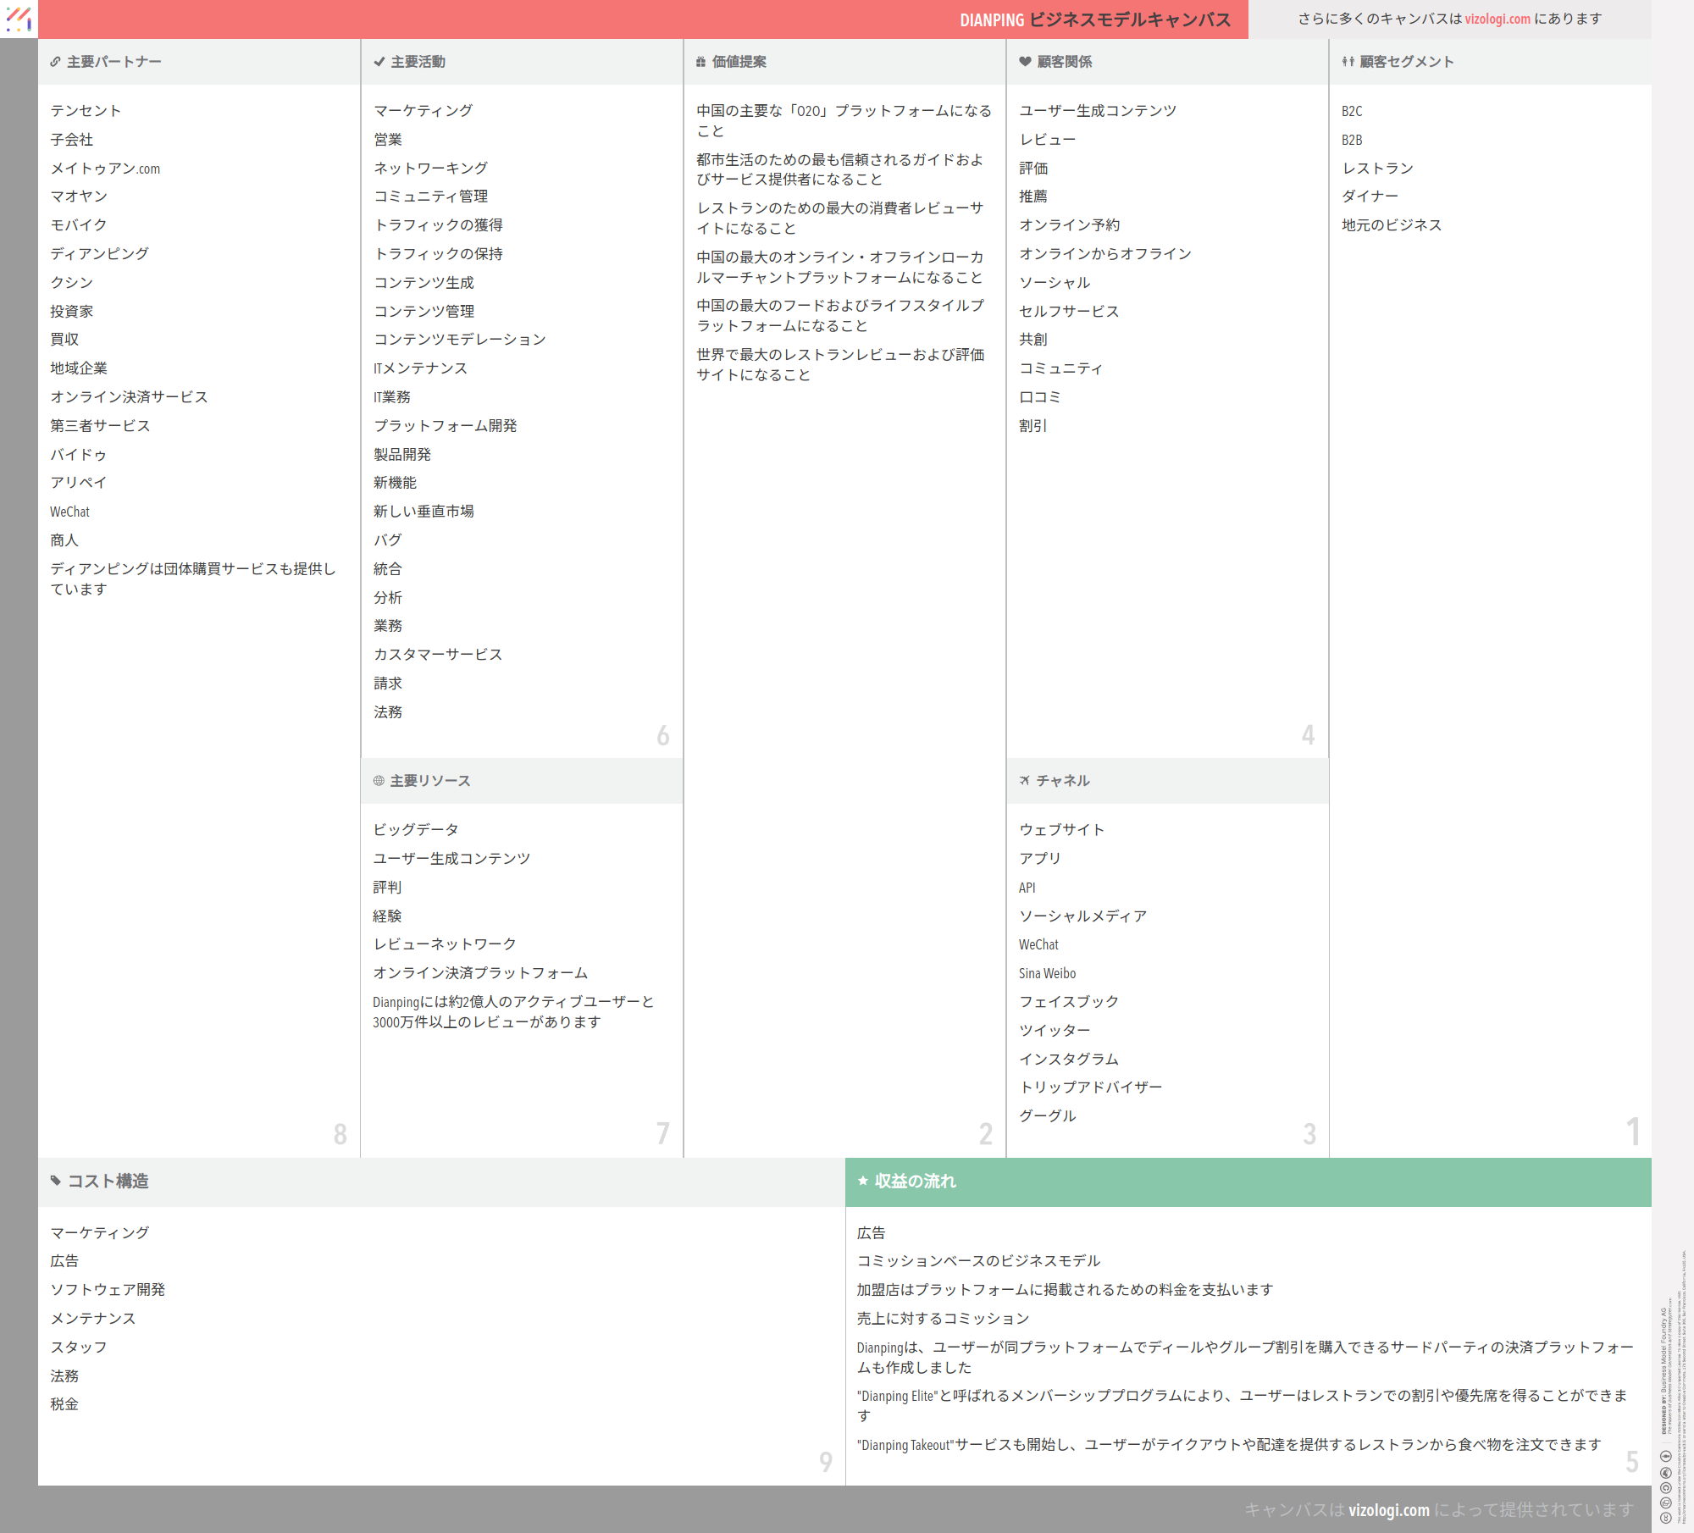
Task: Click the Creative Commons license icon bottom-right
Action: point(1665,1518)
